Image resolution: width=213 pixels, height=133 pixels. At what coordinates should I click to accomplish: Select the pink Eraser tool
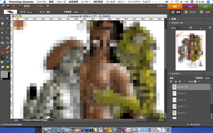pos(7,53)
